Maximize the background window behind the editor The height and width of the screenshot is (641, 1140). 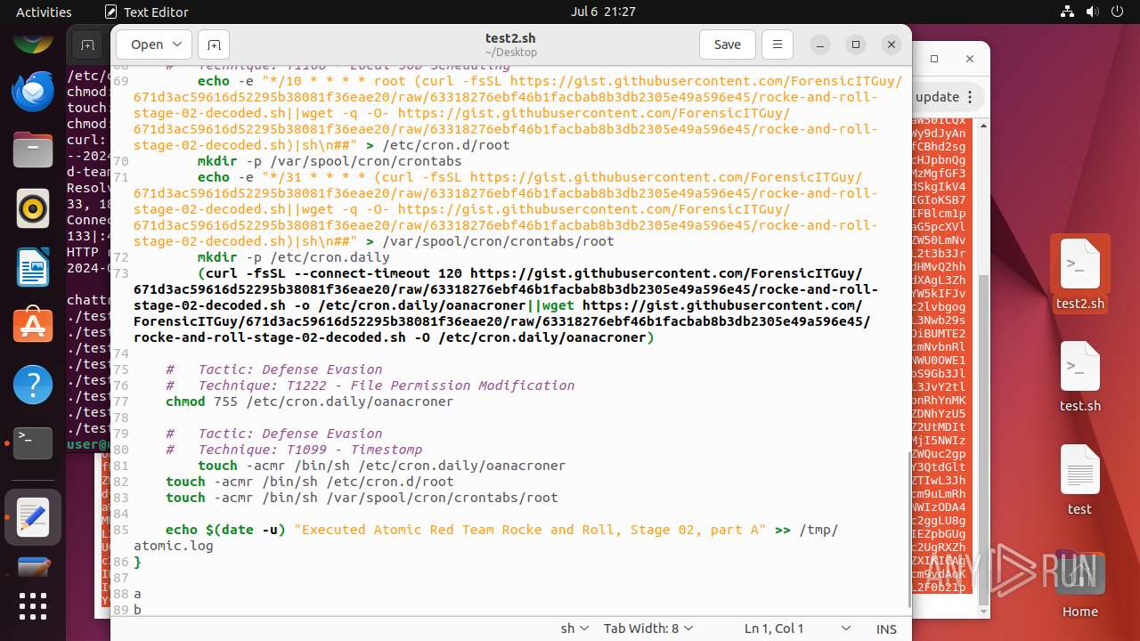pos(934,59)
